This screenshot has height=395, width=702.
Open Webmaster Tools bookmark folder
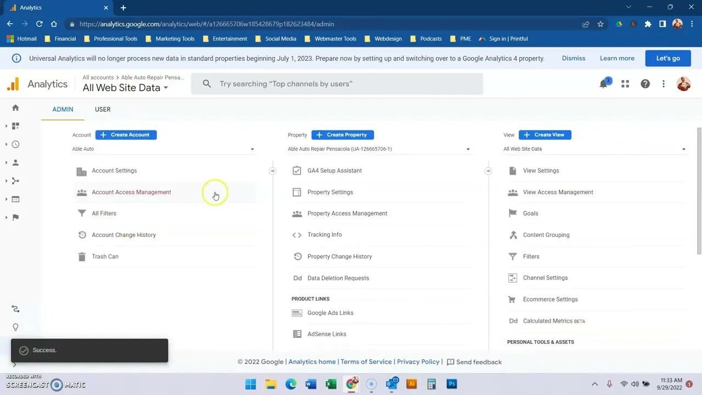tap(330, 39)
